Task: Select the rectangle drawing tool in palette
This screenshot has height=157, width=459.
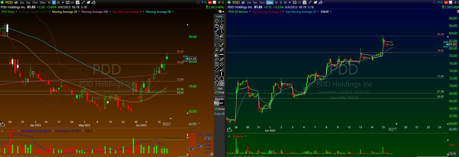Action: point(222,78)
